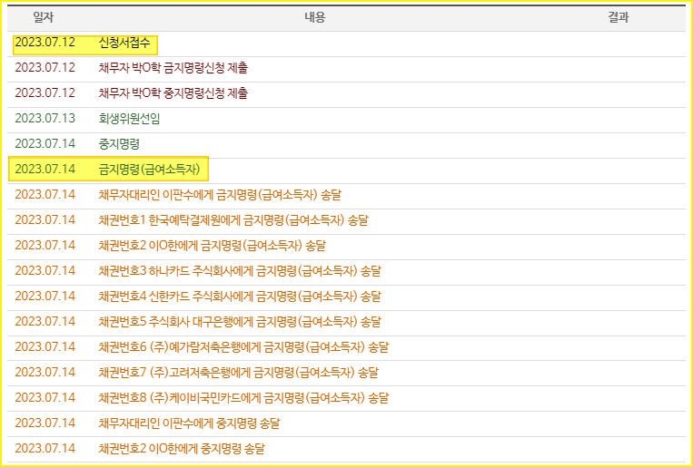Click the '일자' column header
Screen dimensions: 693x467
pos(44,17)
